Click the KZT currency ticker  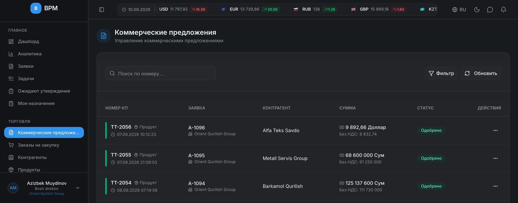[429, 9]
